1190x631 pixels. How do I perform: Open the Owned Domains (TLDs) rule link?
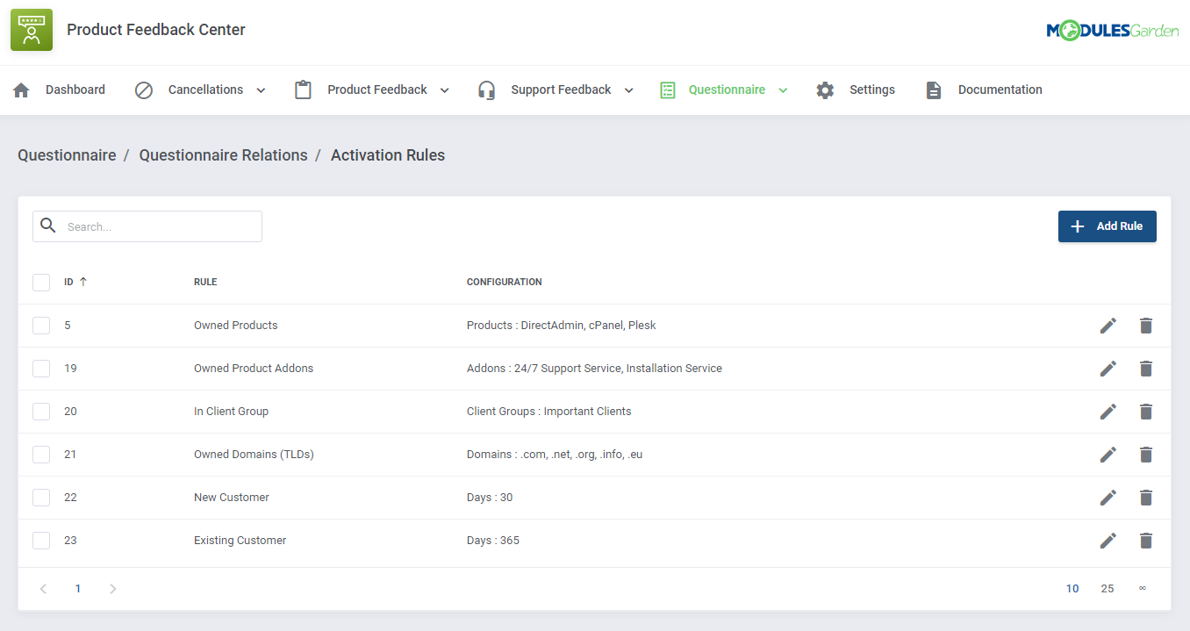pyautogui.click(x=254, y=454)
